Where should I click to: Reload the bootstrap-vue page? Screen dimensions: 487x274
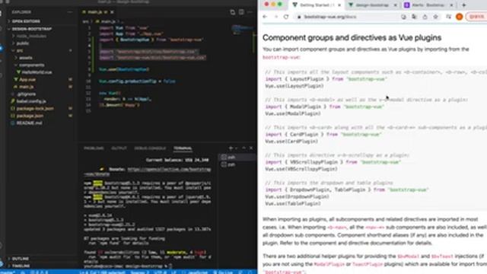pyautogui.click(x=286, y=17)
